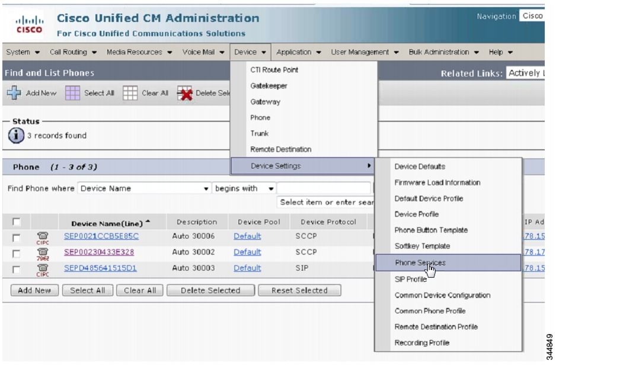This screenshot has width=626, height=375.
Task: Open the Related Links dropdown
Action: [525, 73]
